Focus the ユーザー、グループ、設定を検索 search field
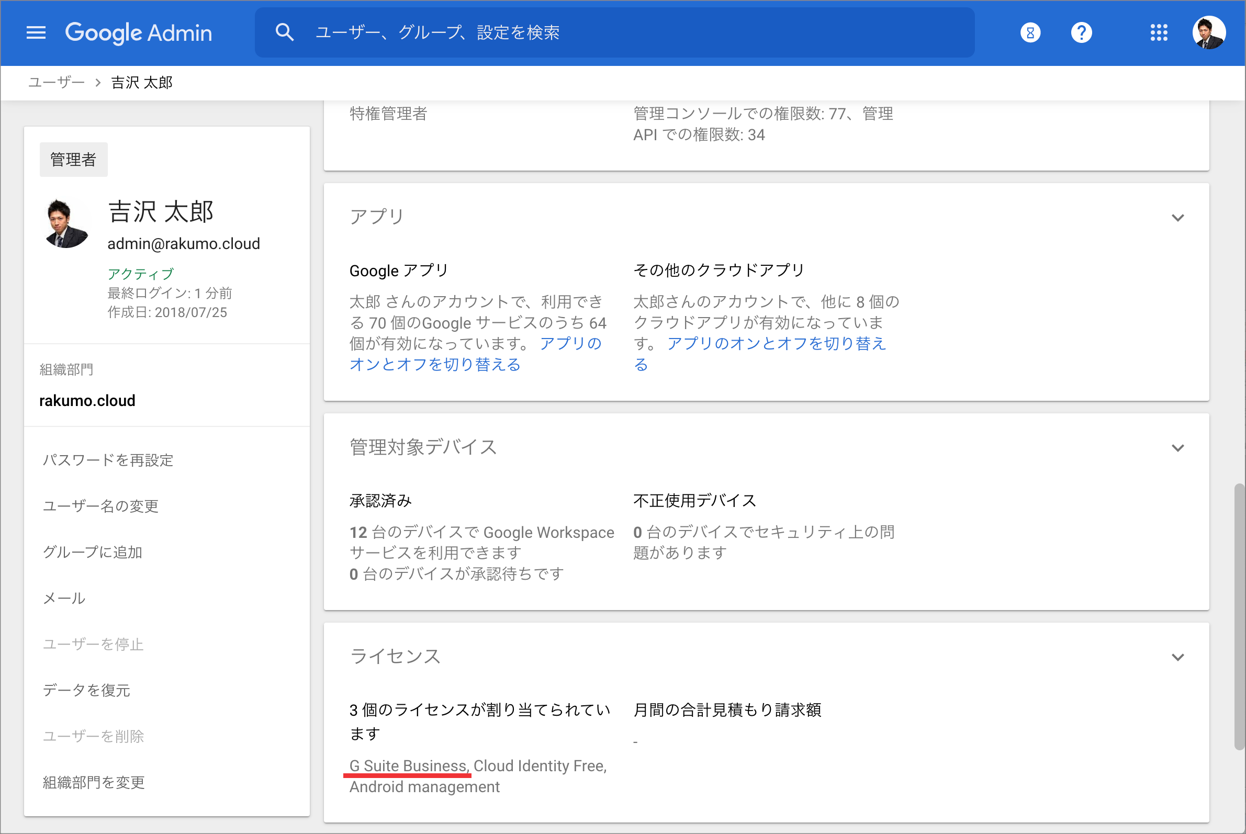The height and width of the screenshot is (834, 1246). pos(614,32)
